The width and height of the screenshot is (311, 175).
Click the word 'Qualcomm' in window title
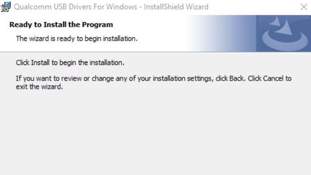33,7
